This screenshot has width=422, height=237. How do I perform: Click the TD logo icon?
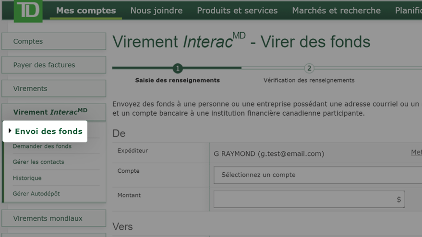(x=28, y=11)
